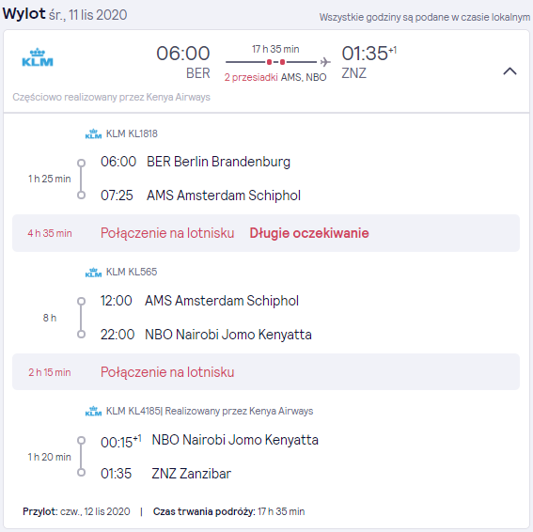Image resolution: width=533 pixels, height=532 pixels.
Task: Click KLM logo beside flight KL1818
Action: click(x=93, y=133)
